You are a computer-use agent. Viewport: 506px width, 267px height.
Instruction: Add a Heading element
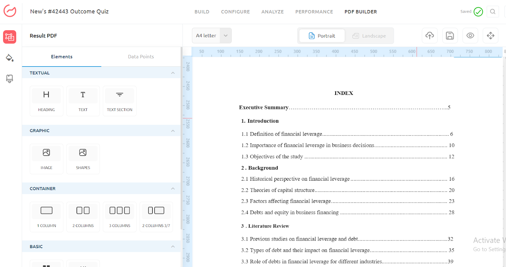46,101
